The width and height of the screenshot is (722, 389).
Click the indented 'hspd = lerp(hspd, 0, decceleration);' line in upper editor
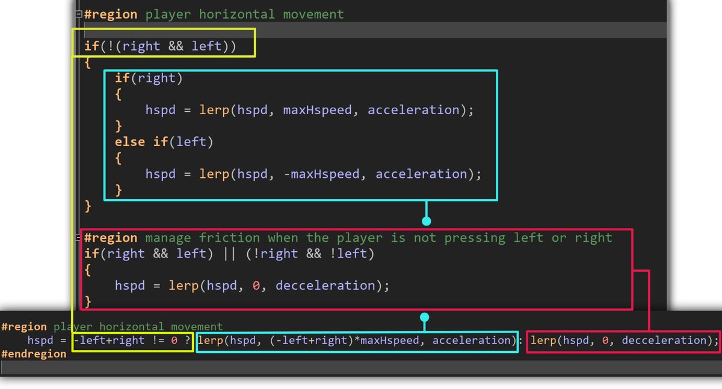[252, 286]
